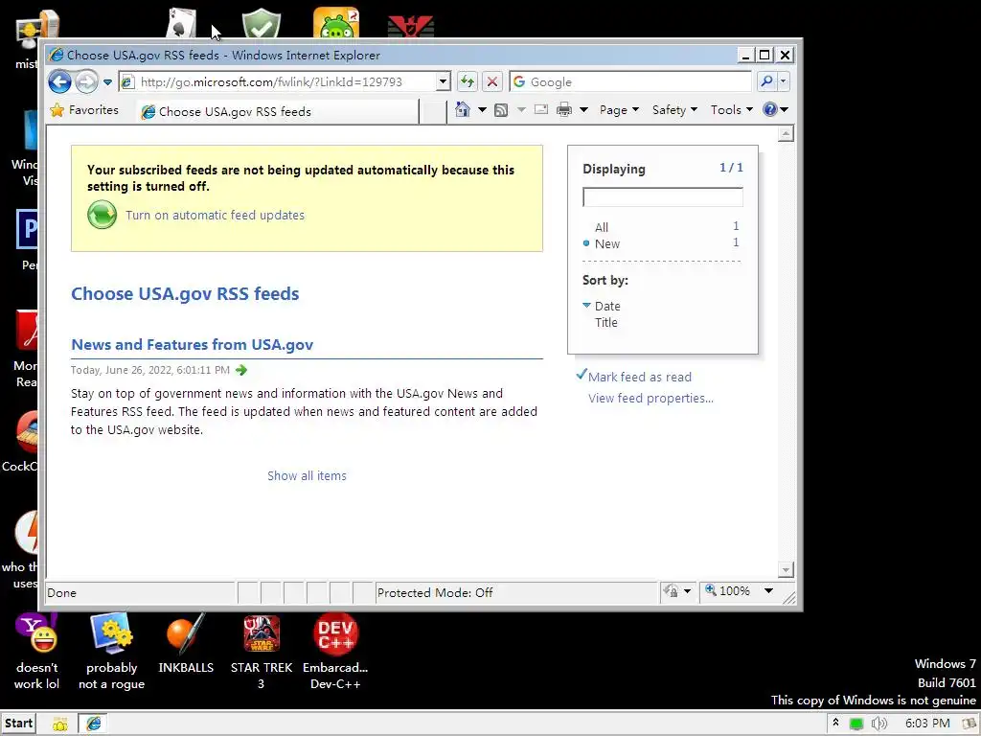Viewport: 981px width, 736px height.
Task: Click Mark feed as read
Action: (639, 377)
